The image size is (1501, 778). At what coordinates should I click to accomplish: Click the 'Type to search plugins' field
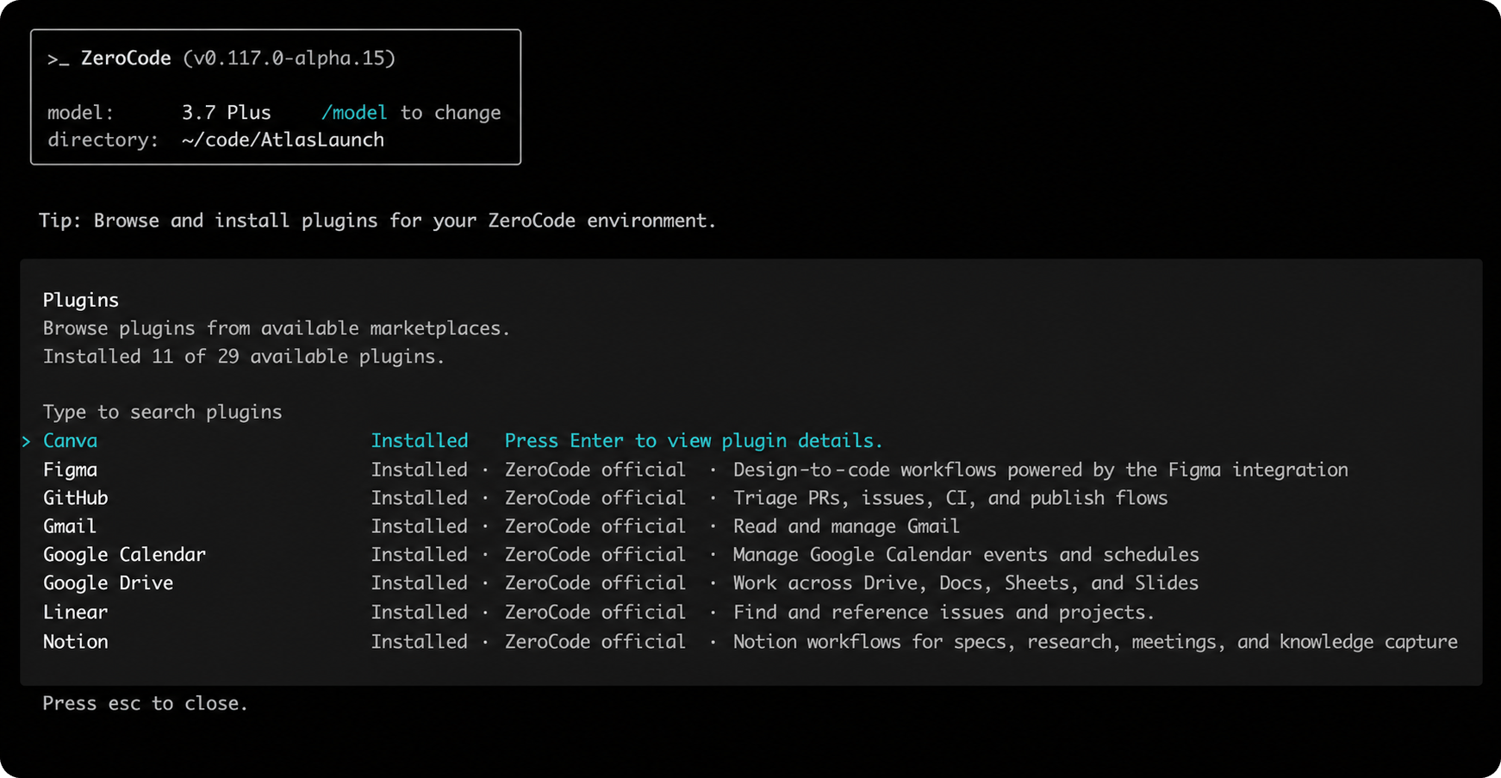pyautogui.click(x=163, y=412)
